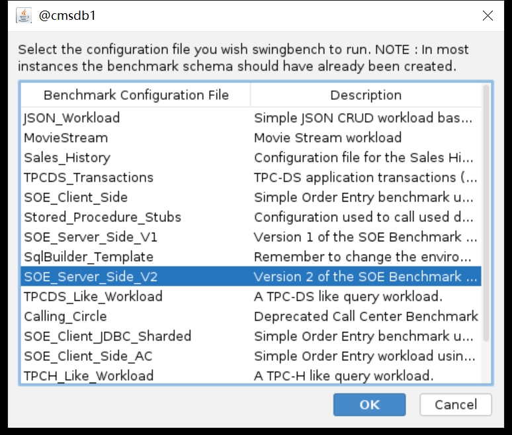Click the Java icon in title bar
This screenshot has width=512, height=435.
coord(24,16)
